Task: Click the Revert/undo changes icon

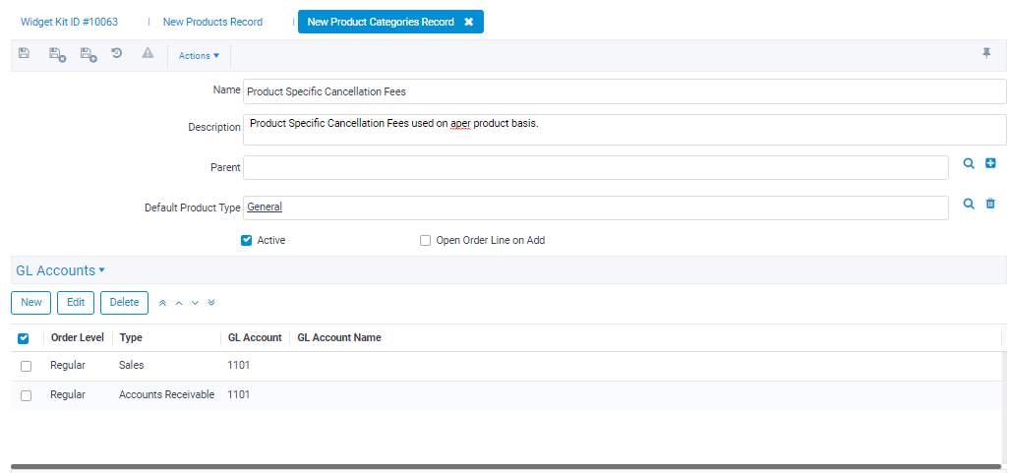Action: coord(117,53)
